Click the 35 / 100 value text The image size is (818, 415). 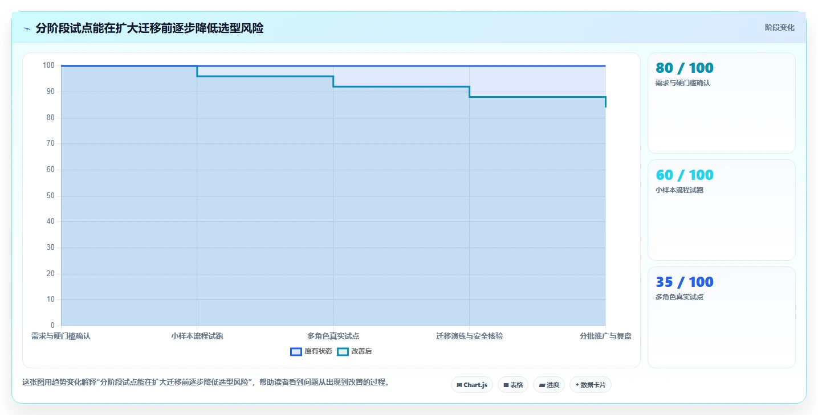point(685,282)
